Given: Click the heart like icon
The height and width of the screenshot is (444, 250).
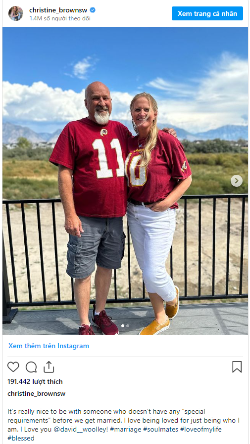Looking at the screenshot, I should click(13, 367).
